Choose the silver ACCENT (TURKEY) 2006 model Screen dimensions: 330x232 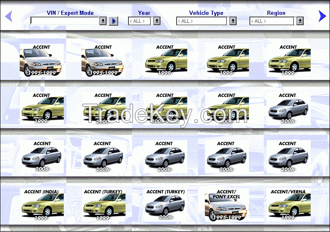coord(165,204)
